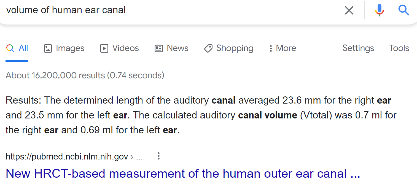This screenshot has width=417, height=184.
Task: Focus the search box containing the query
Action: tap(165, 10)
